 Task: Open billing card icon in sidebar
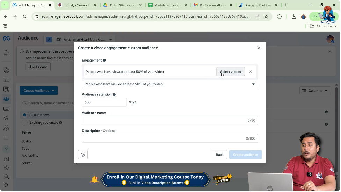pos(6,109)
